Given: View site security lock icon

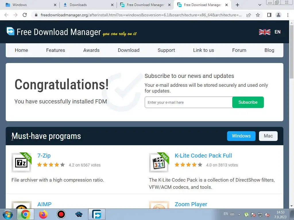Looking at the screenshot, I should point(36,15).
